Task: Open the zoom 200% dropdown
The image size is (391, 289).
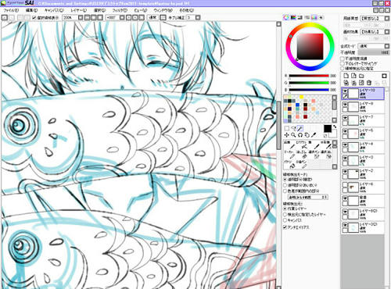Action: pos(81,18)
